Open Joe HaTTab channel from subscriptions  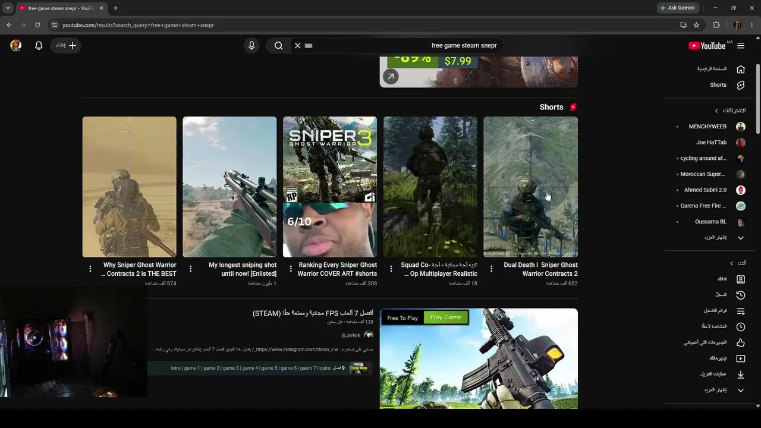pyautogui.click(x=712, y=143)
